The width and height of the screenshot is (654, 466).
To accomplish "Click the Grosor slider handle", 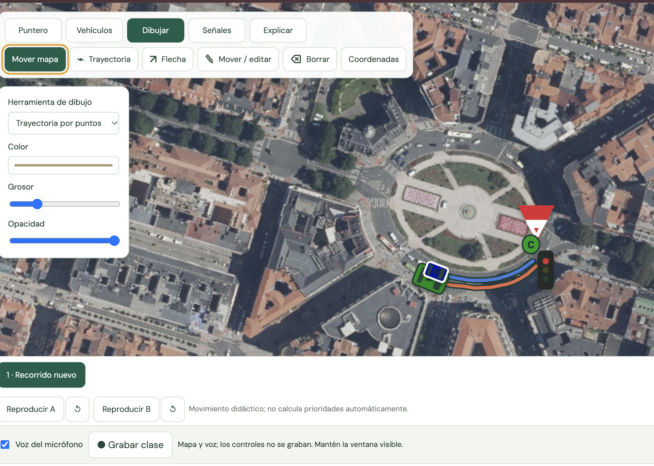I will pyautogui.click(x=37, y=204).
